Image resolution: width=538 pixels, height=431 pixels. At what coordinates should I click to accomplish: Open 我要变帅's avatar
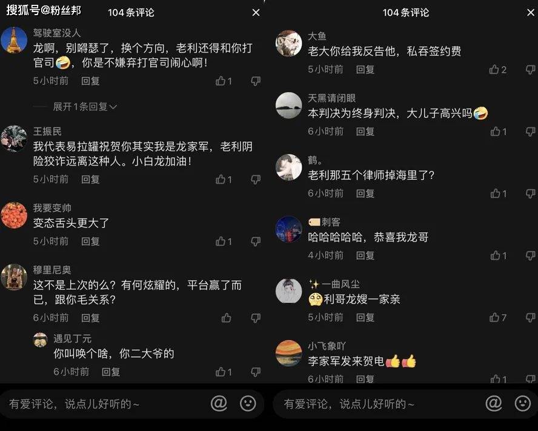click(14, 215)
